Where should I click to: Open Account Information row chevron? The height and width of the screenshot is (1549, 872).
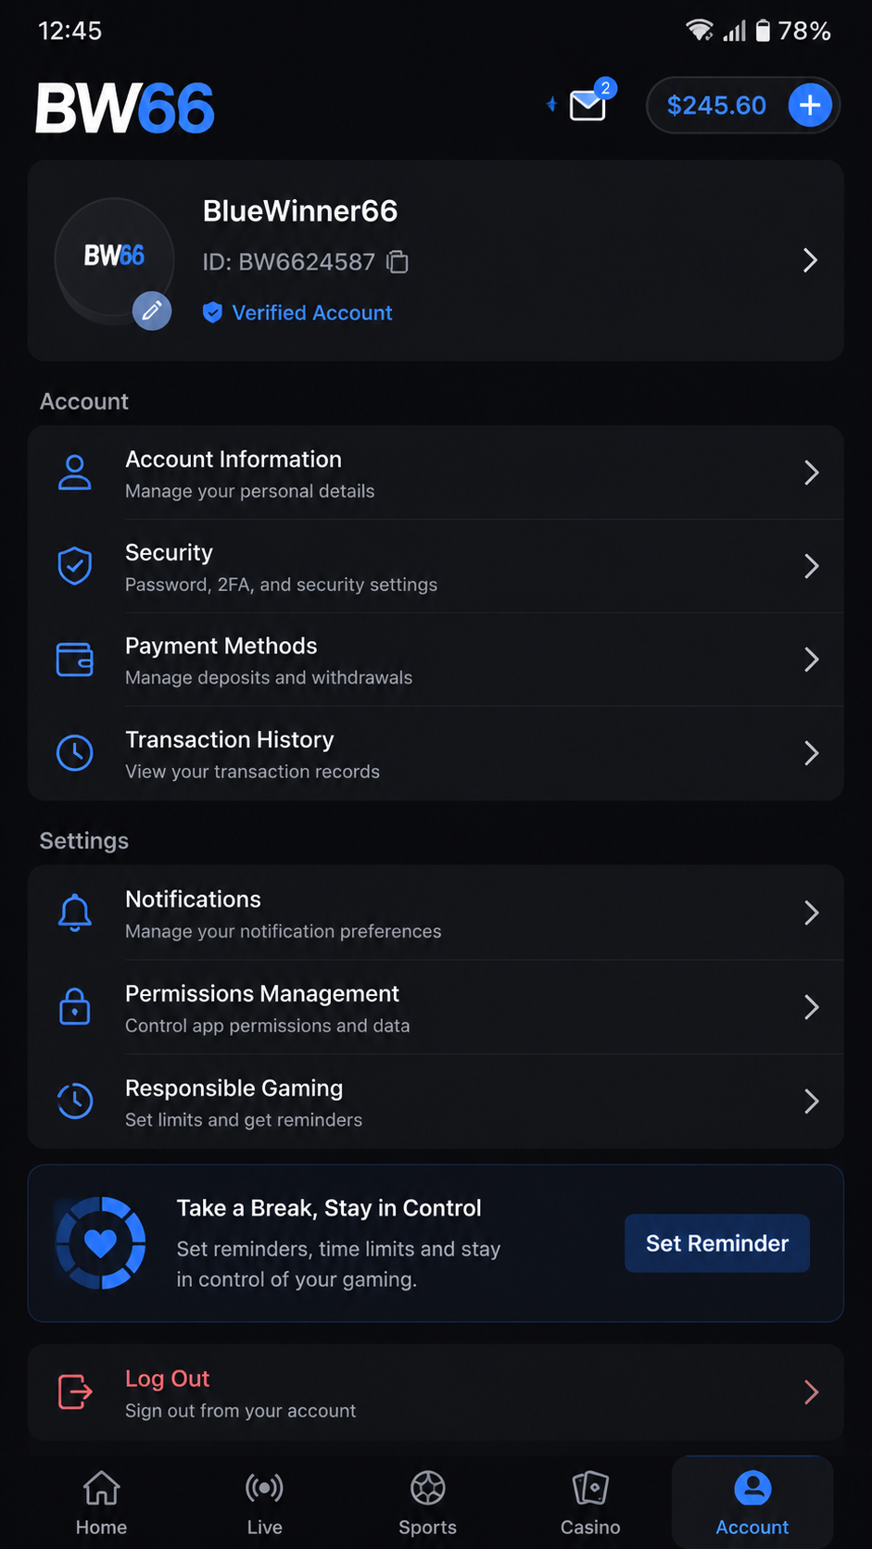[812, 472]
